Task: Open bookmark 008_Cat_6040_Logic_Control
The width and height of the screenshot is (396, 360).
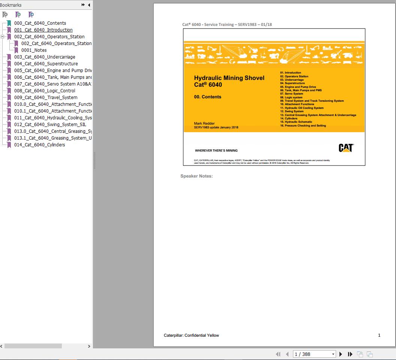Action: click(x=45, y=90)
